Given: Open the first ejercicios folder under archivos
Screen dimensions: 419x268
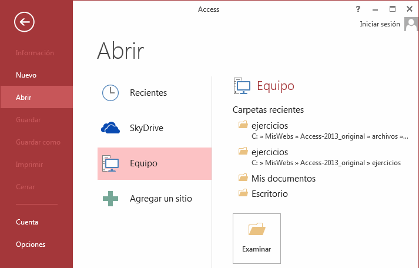Looking at the screenshot, I should 270,125.
